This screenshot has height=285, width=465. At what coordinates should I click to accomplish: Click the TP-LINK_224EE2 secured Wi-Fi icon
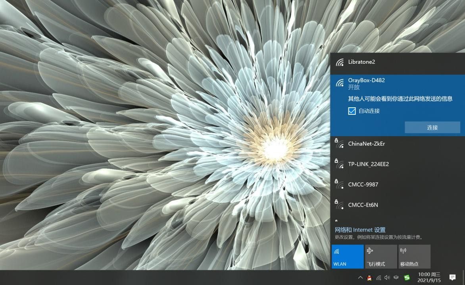click(x=339, y=164)
